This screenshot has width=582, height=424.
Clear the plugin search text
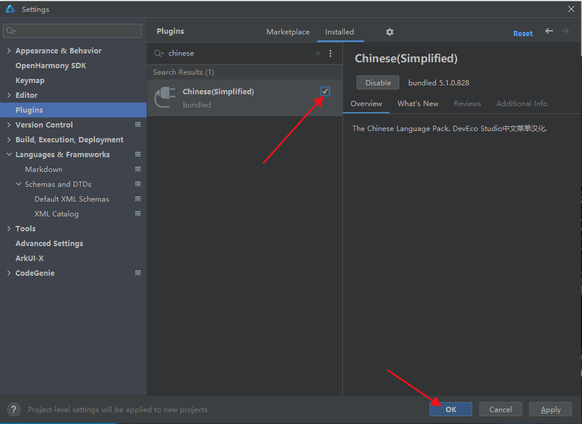(x=318, y=53)
